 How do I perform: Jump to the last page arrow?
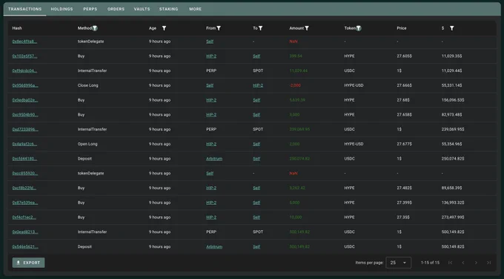click(x=489, y=263)
